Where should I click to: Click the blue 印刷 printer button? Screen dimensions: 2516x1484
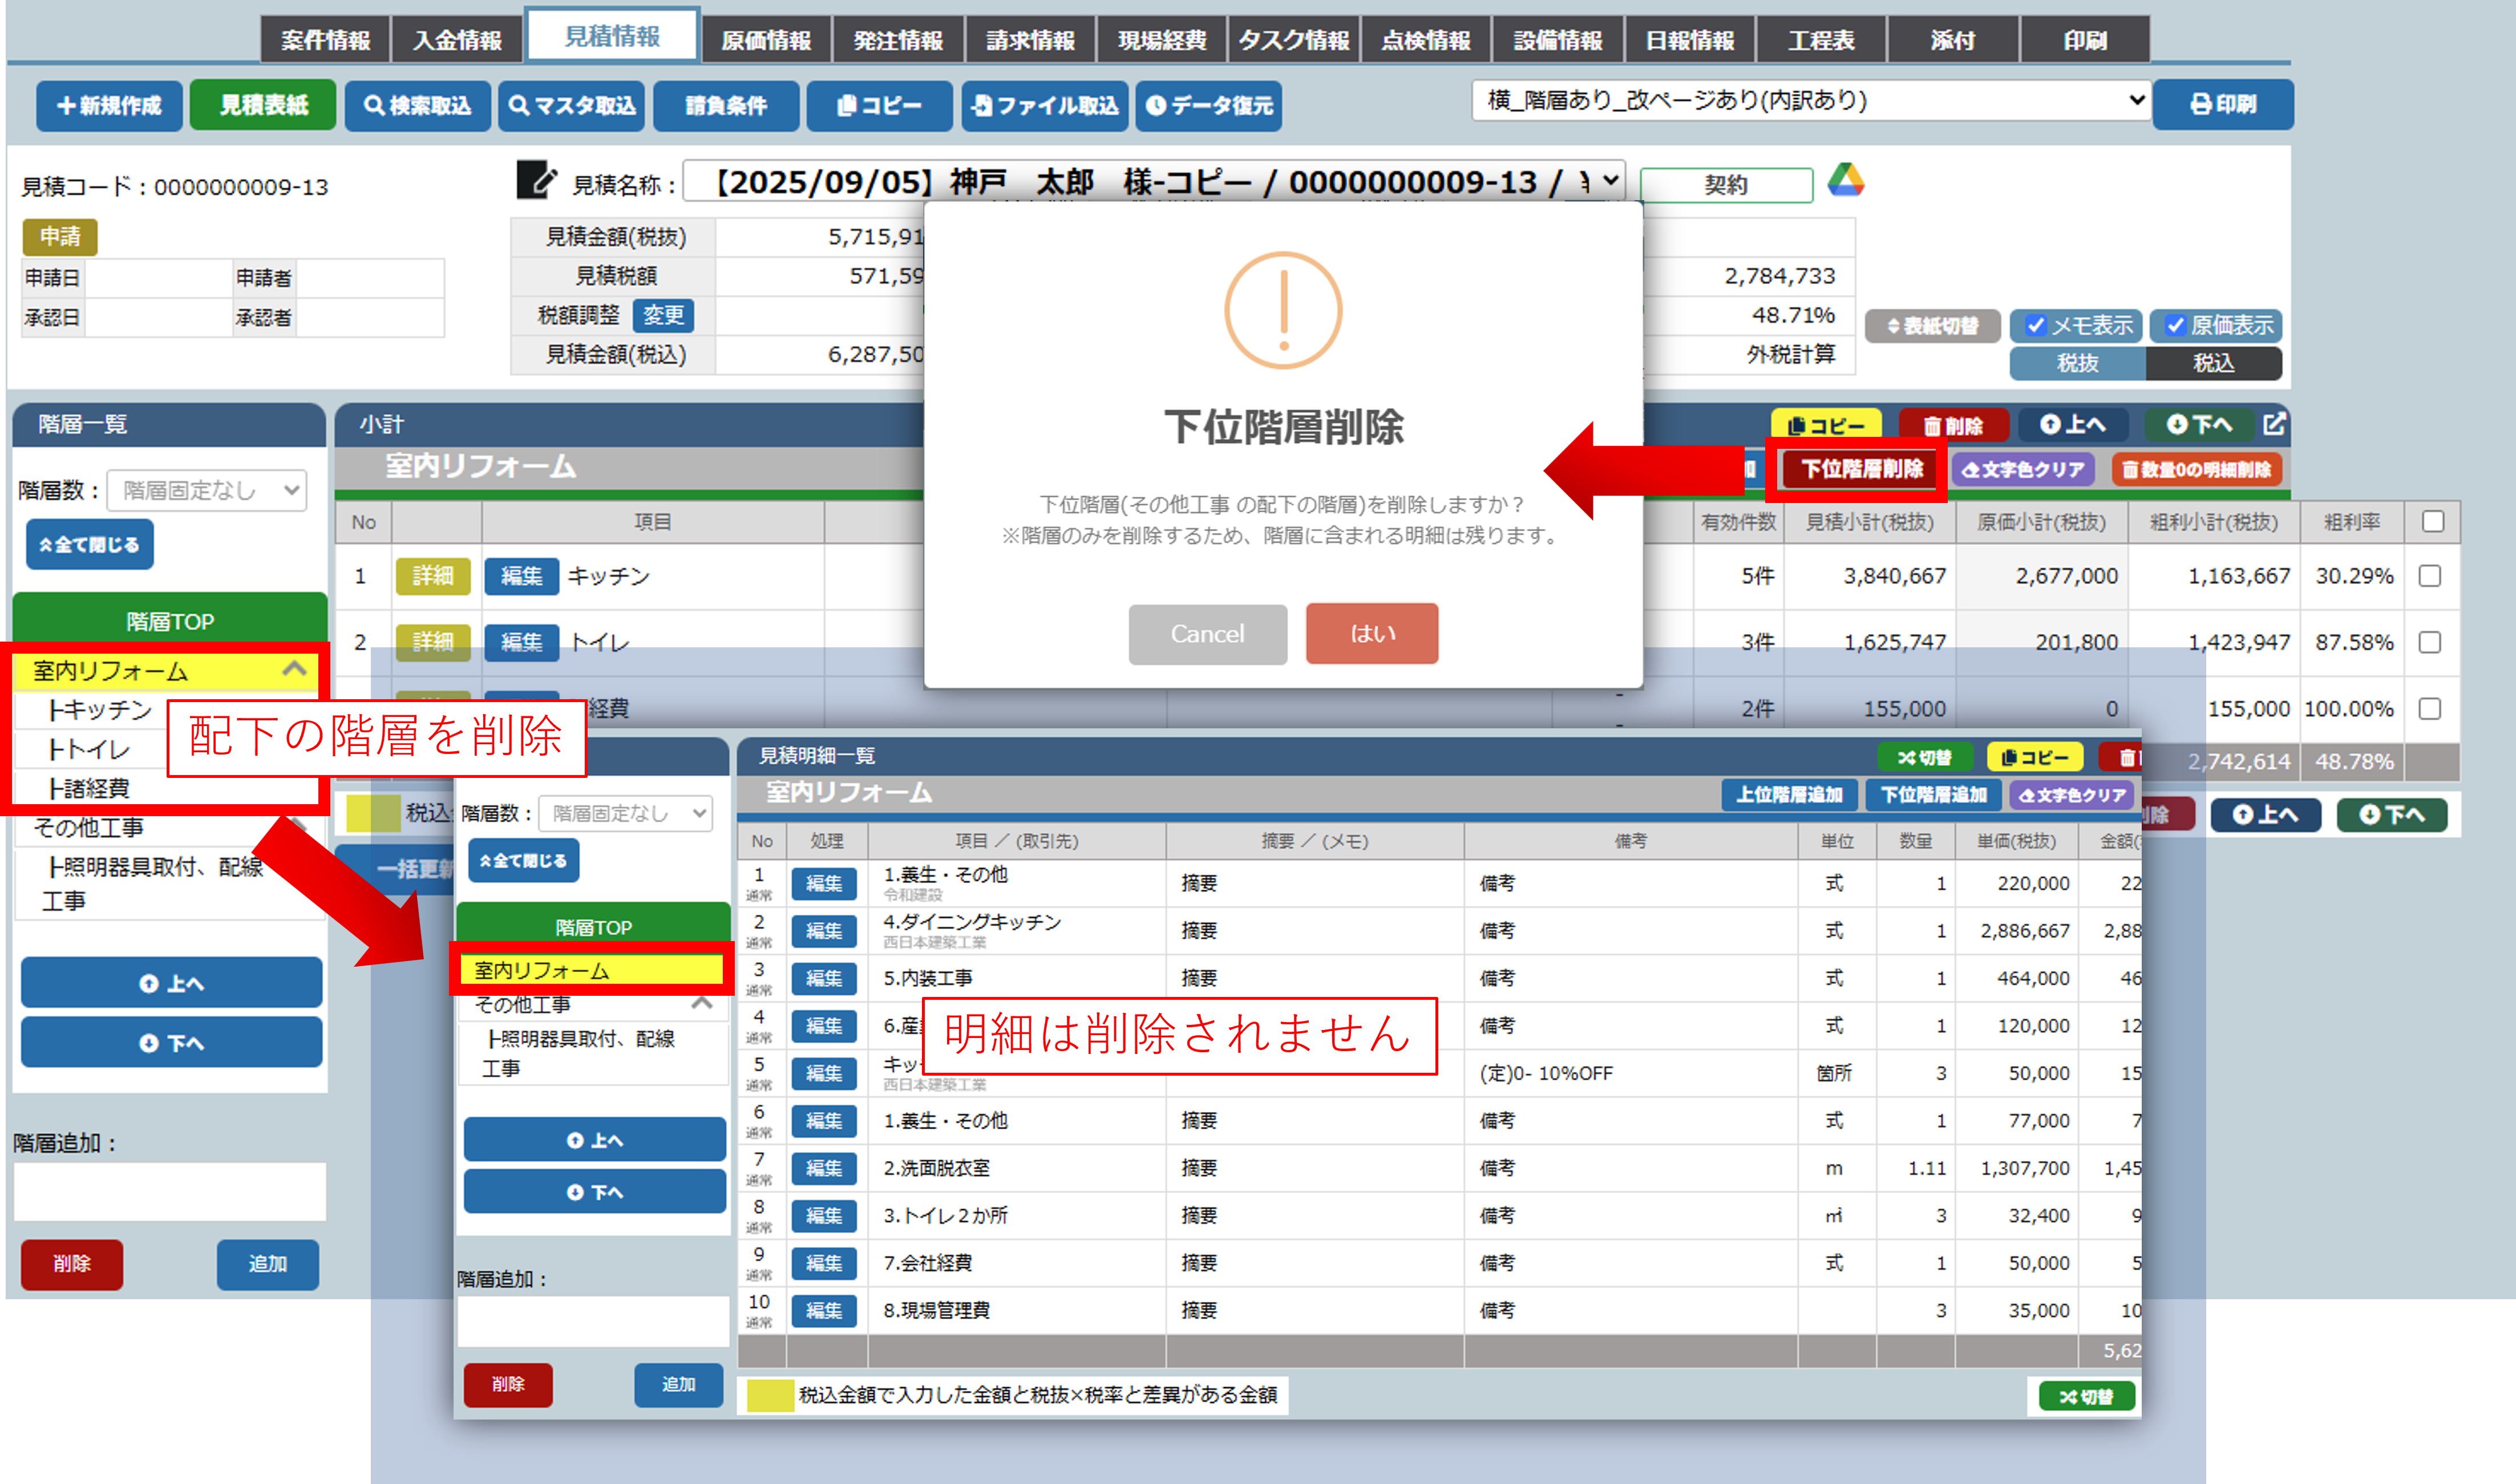2223,104
